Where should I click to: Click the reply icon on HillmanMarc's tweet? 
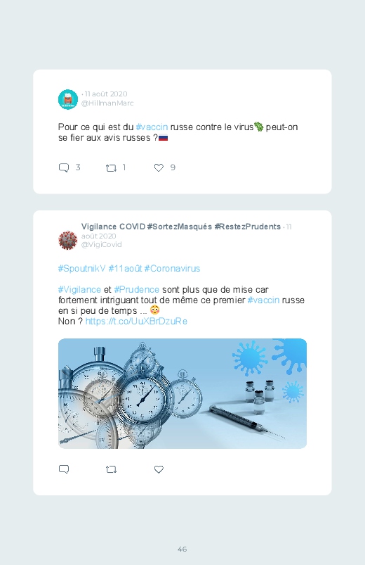point(64,167)
